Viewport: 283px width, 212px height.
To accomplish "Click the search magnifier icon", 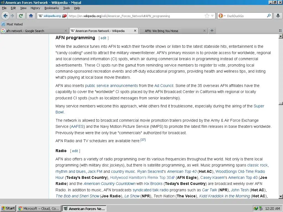I will pos(269,16).
